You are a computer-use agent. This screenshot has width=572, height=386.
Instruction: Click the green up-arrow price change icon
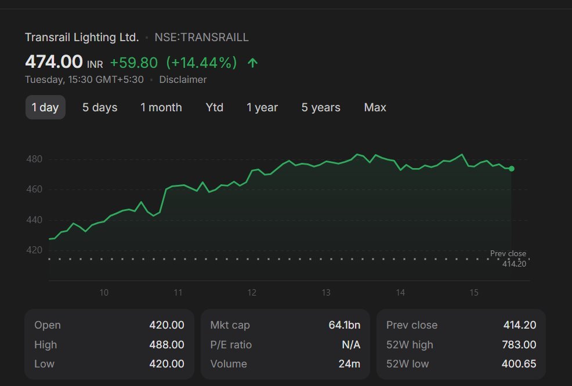click(252, 63)
